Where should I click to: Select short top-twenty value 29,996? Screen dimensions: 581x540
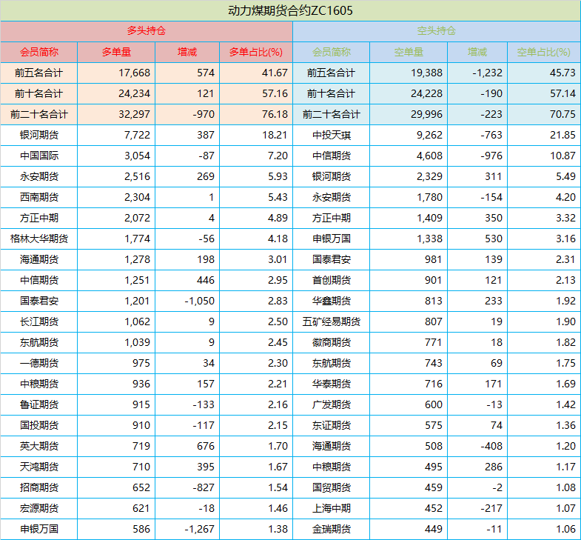point(426,114)
